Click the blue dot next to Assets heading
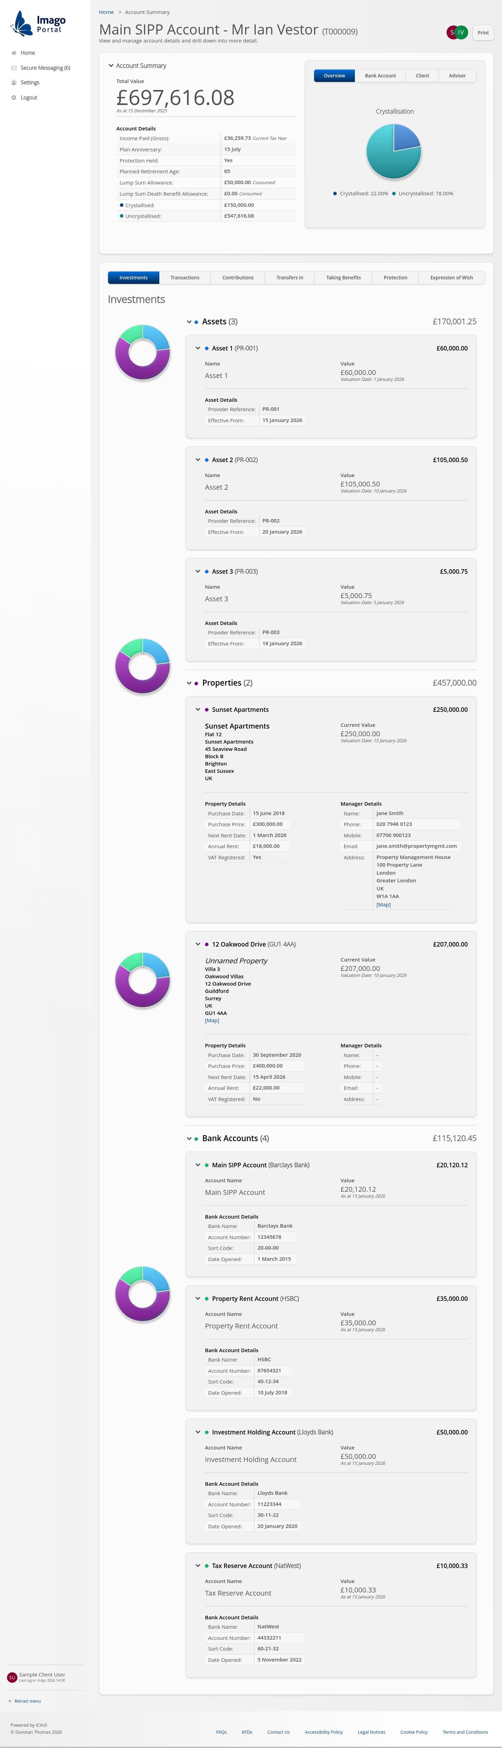502x1748 pixels. 196,322
